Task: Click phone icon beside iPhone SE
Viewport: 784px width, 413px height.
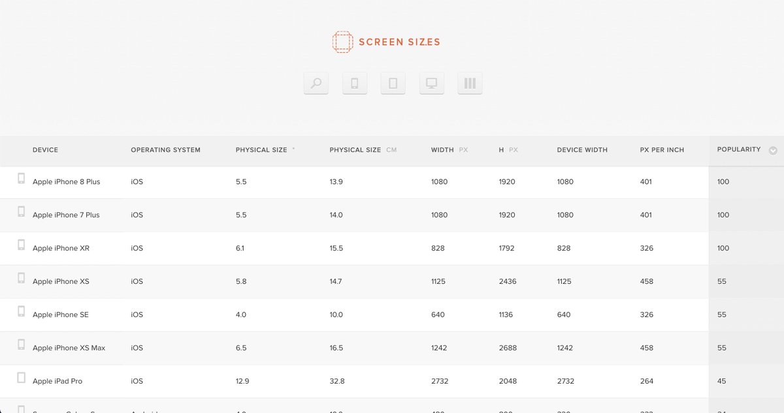Action: (22, 312)
